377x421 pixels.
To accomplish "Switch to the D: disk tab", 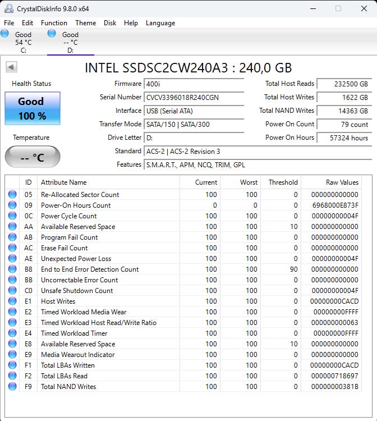I will (x=71, y=42).
